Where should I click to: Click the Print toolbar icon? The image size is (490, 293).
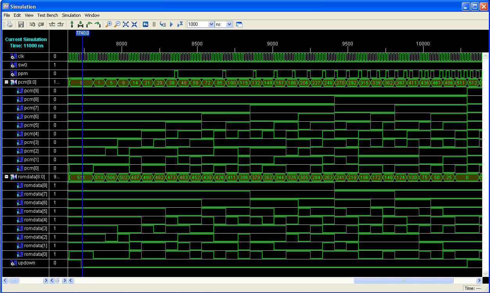tap(10, 24)
